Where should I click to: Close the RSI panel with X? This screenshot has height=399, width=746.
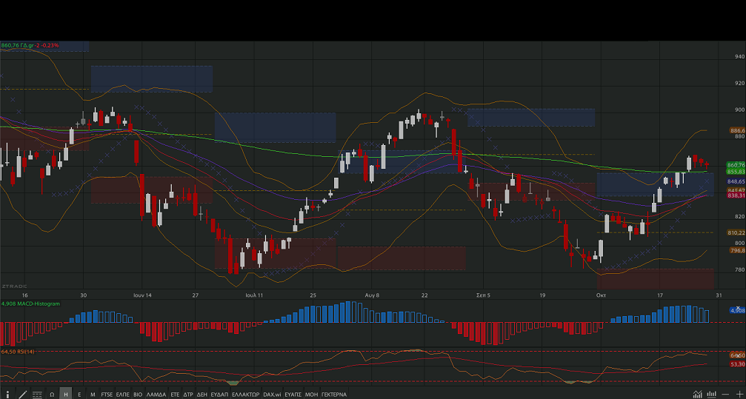pyautogui.click(x=738, y=356)
